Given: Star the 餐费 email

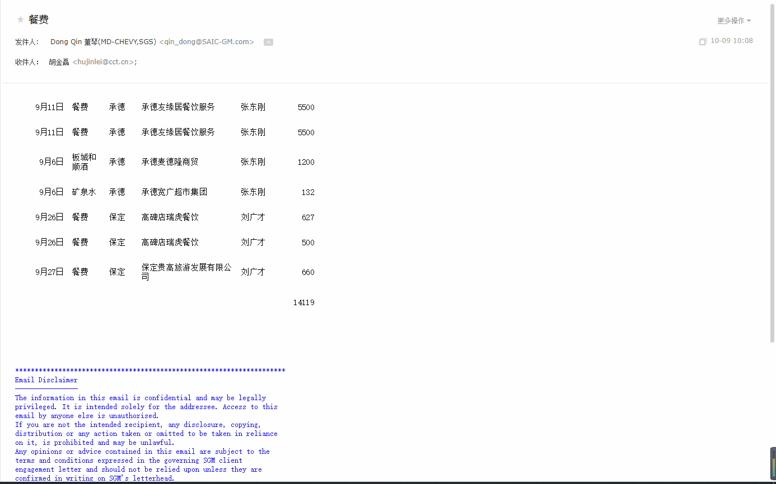Looking at the screenshot, I should coord(20,20).
